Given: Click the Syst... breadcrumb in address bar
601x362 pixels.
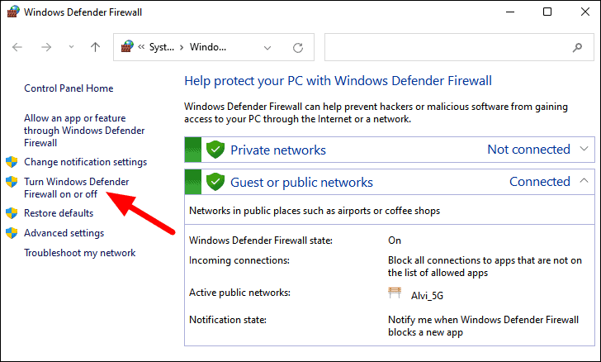Looking at the screenshot, I should coord(161,47).
